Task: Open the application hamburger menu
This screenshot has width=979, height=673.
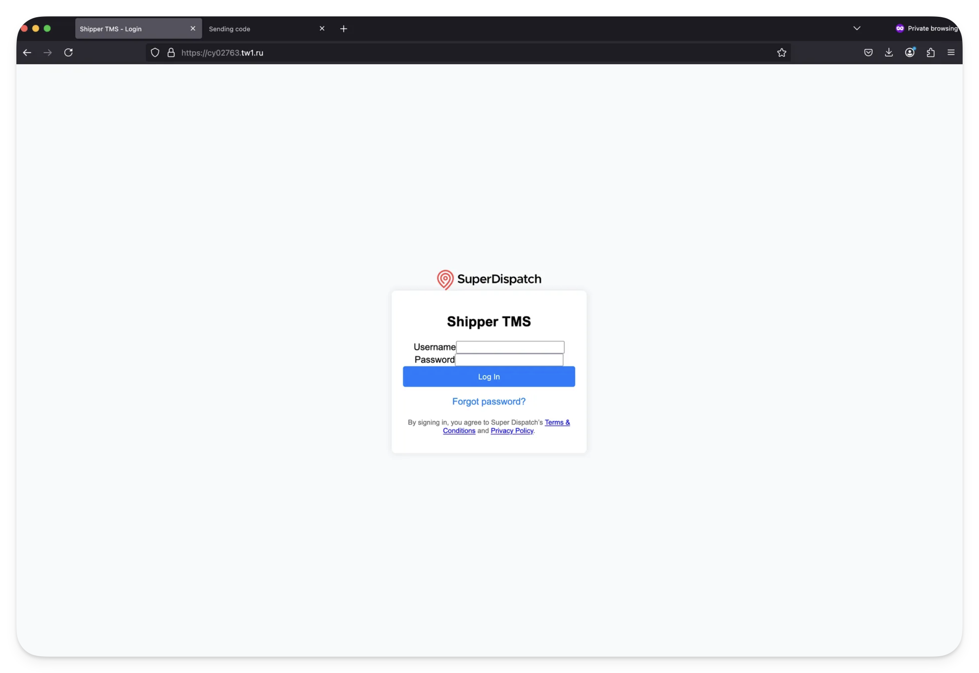Action: tap(951, 53)
